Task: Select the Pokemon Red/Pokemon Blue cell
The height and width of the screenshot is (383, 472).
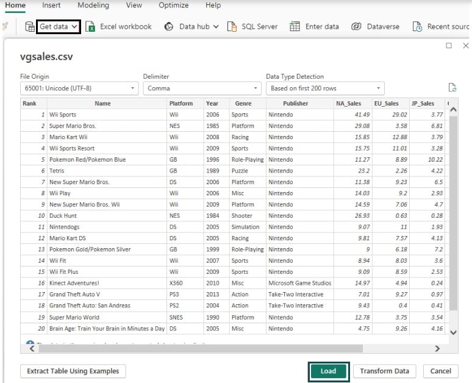Action: (107, 160)
